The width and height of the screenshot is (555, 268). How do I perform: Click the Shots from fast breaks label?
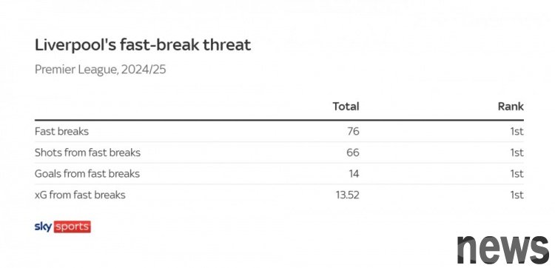tap(87, 153)
